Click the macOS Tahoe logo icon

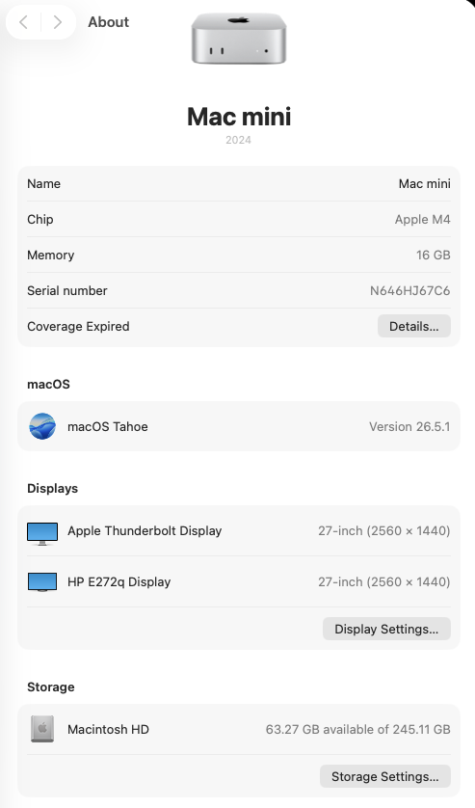(x=42, y=426)
